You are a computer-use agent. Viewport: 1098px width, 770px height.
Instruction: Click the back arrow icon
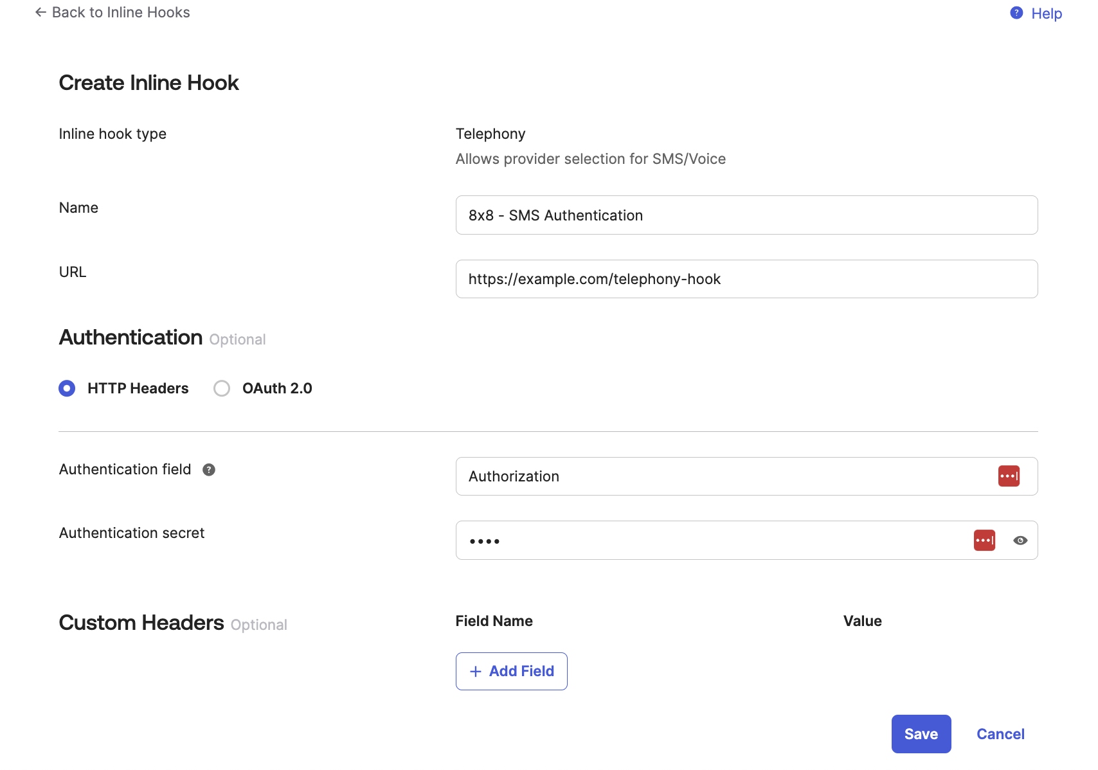(x=40, y=12)
